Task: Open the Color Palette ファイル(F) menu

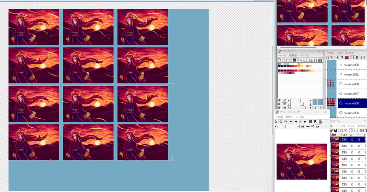Action: point(283,55)
